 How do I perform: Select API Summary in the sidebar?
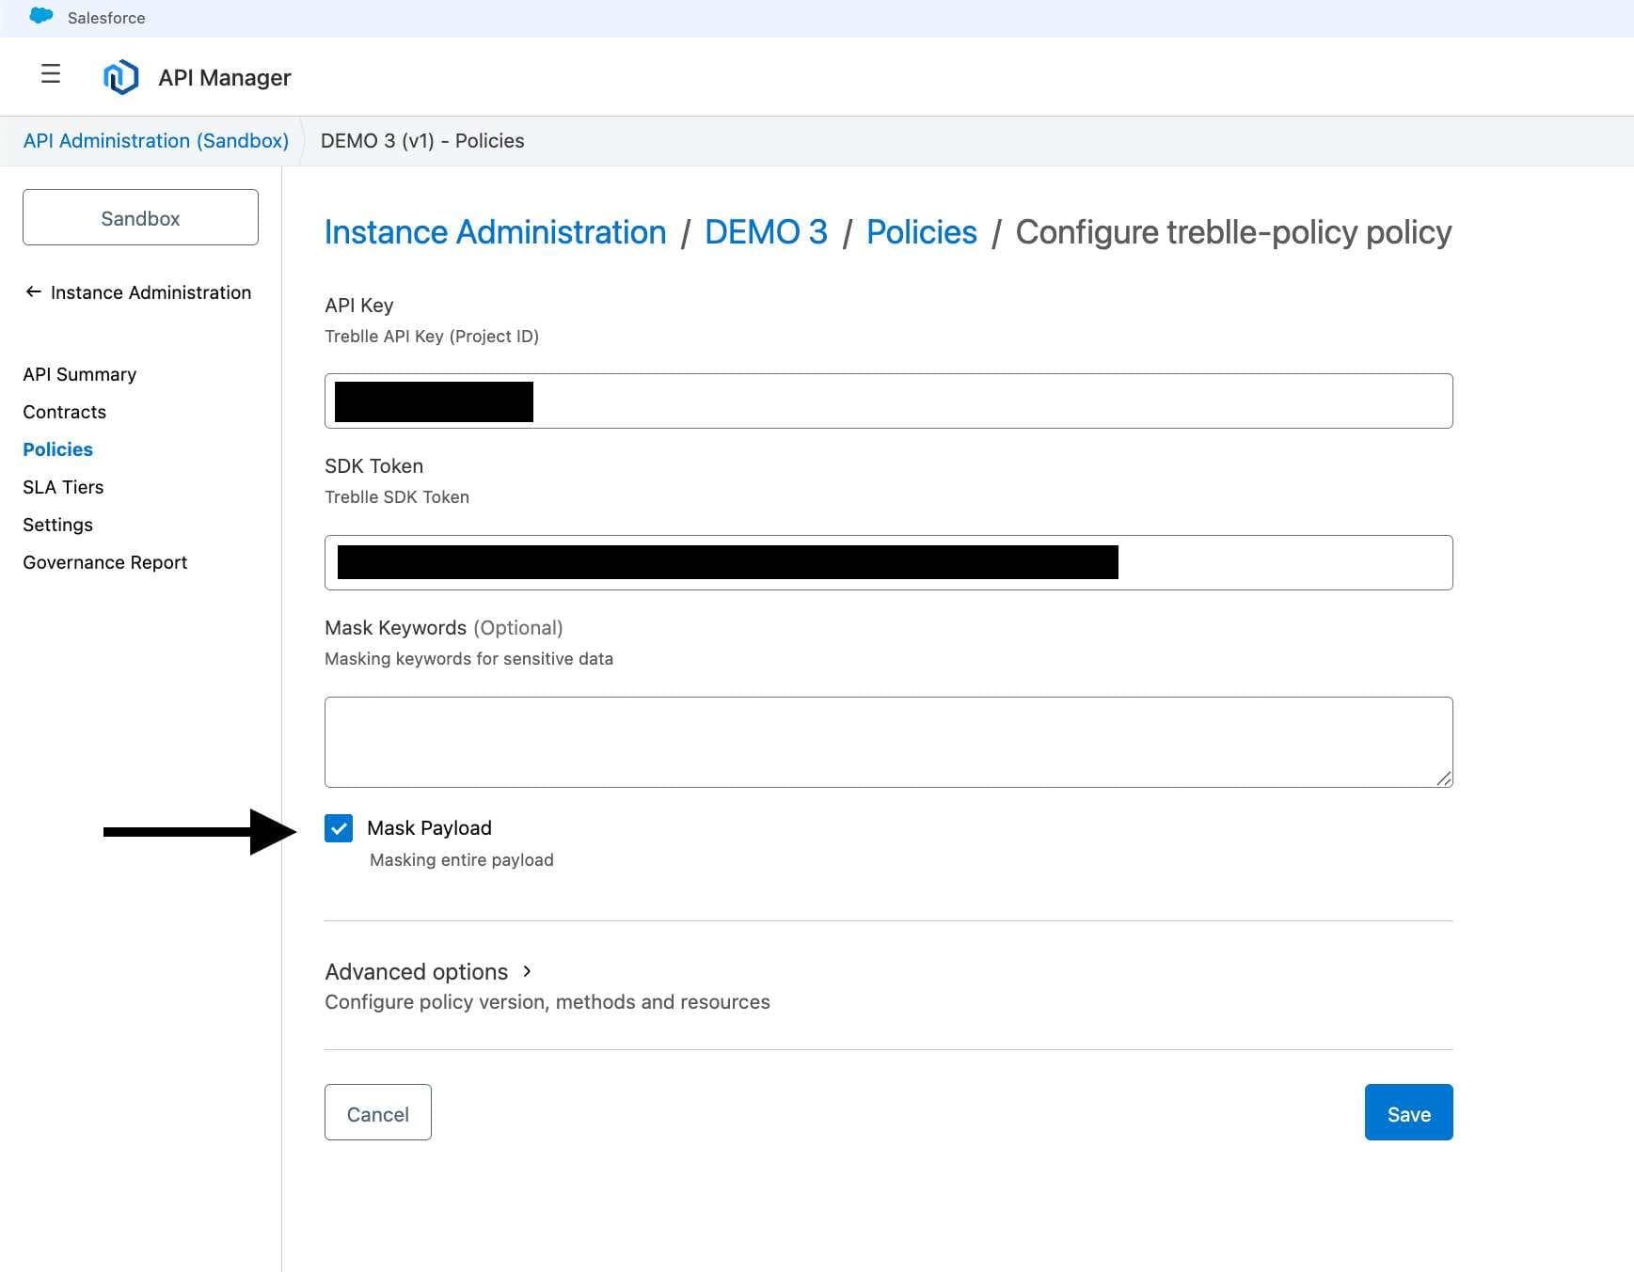click(79, 373)
